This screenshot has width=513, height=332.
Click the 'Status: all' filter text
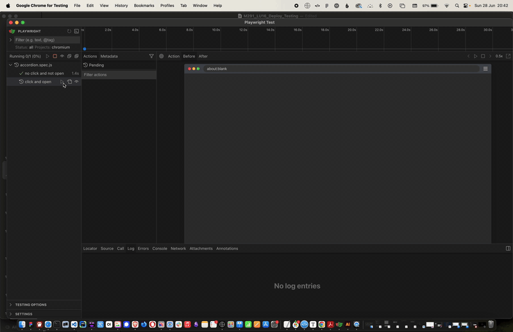(24, 47)
